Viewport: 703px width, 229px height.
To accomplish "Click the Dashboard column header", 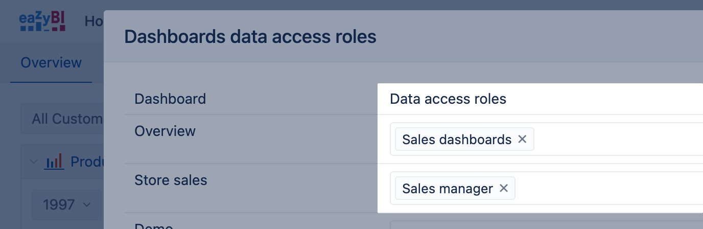I will pos(170,99).
